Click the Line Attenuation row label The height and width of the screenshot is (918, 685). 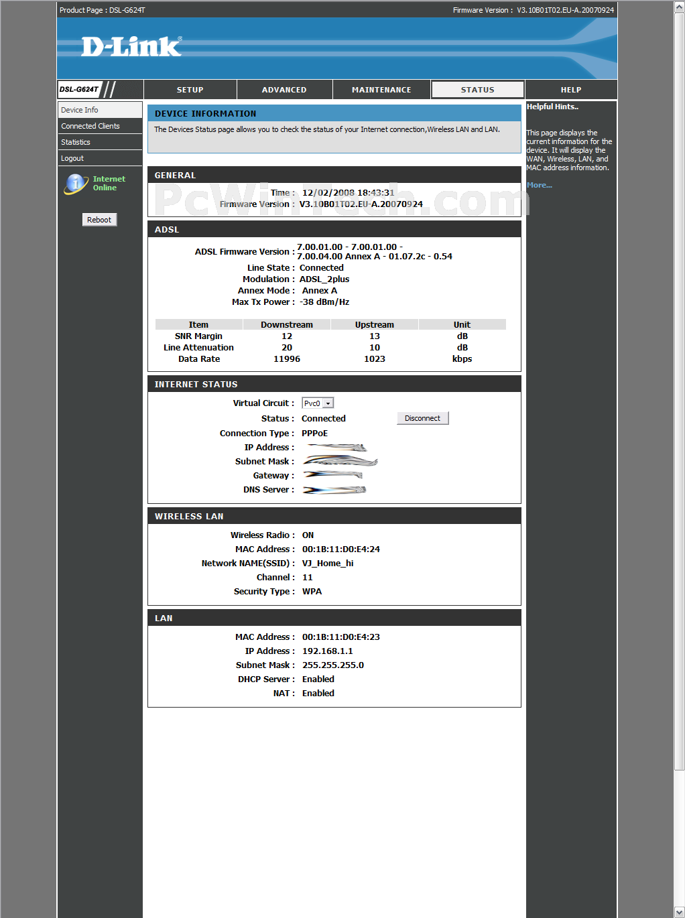pos(198,348)
